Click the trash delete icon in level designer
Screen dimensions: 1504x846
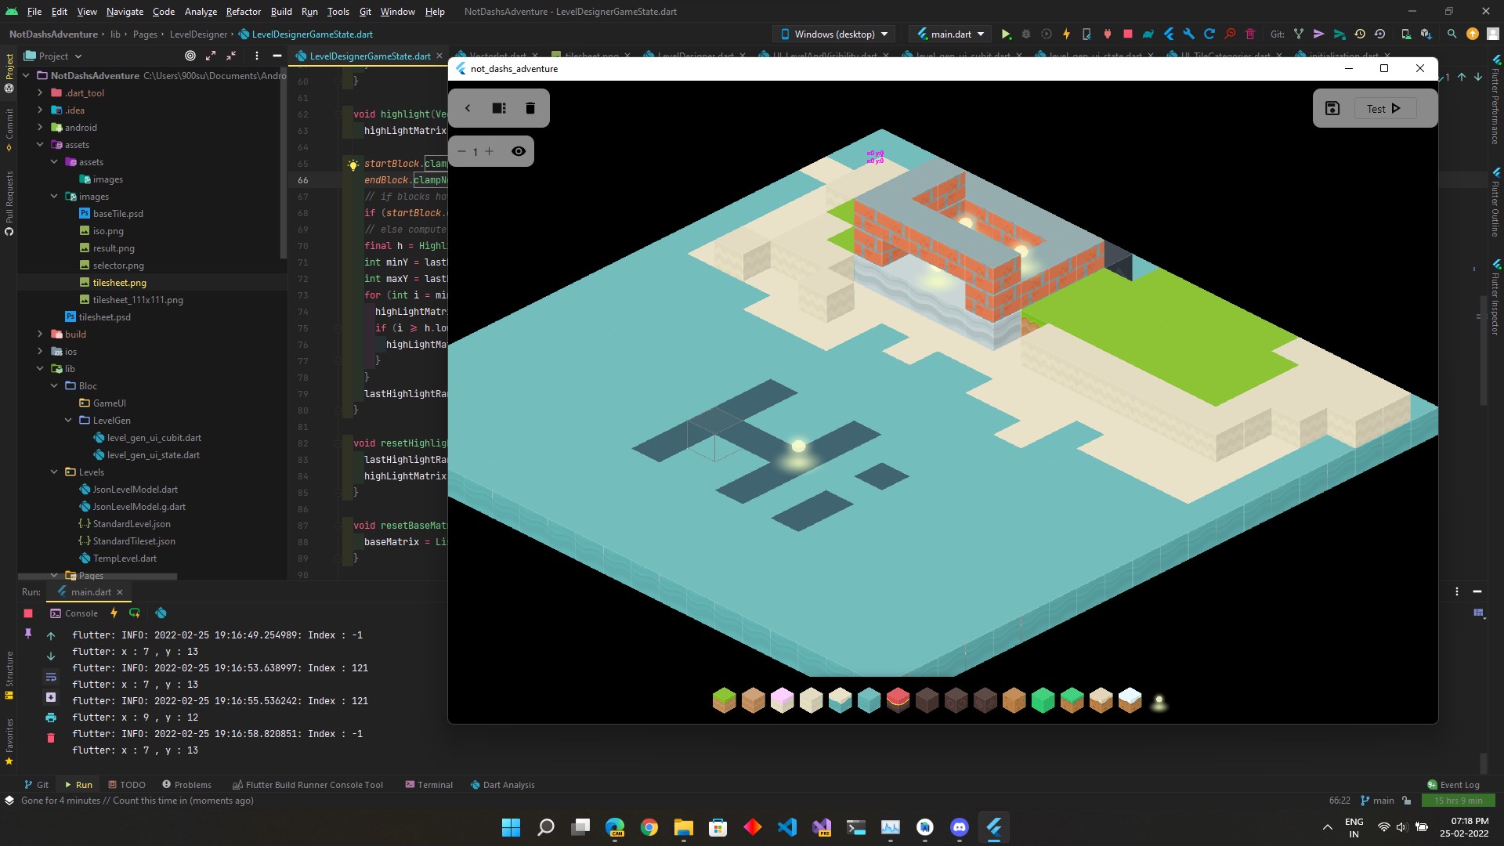pyautogui.click(x=530, y=108)
